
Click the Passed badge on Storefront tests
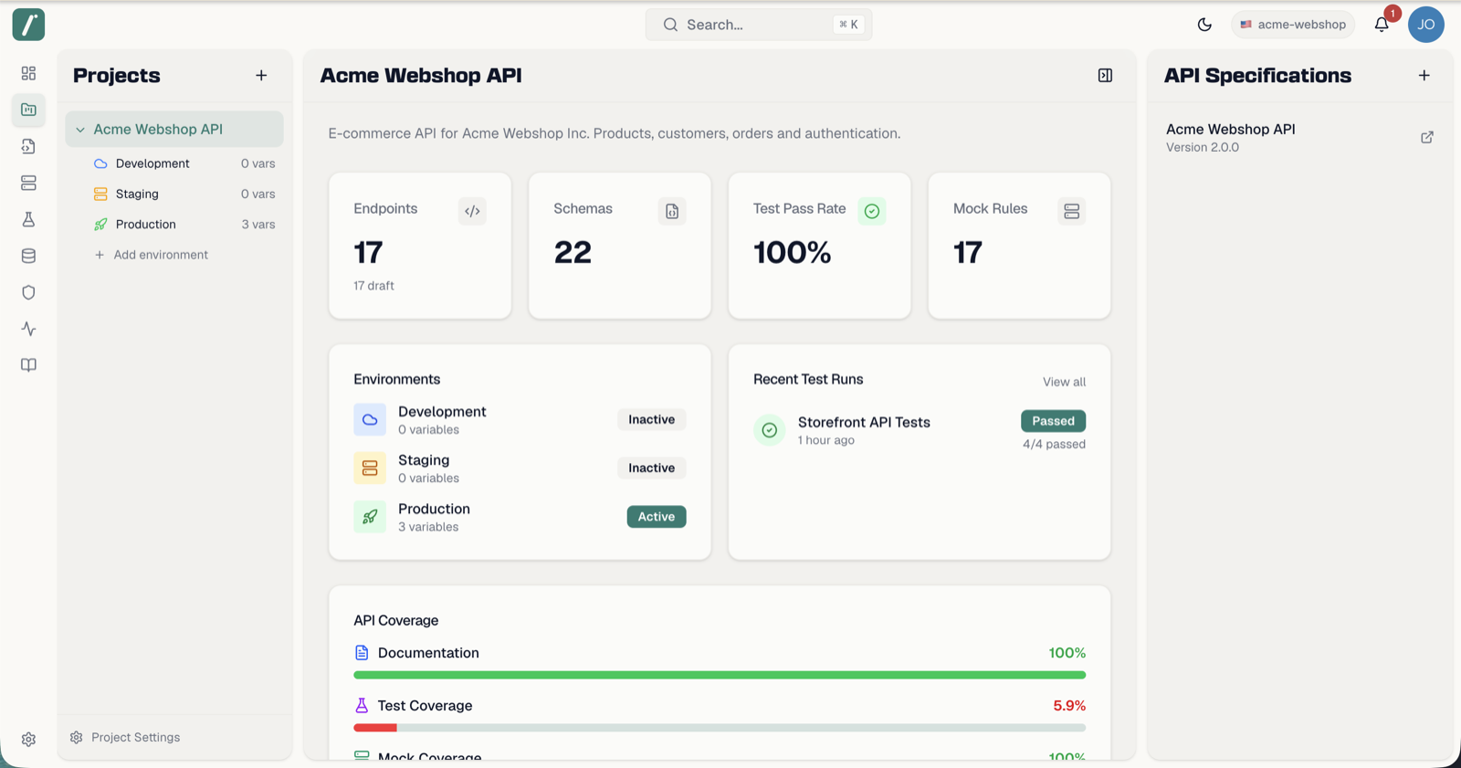[x=1053, y=421]
